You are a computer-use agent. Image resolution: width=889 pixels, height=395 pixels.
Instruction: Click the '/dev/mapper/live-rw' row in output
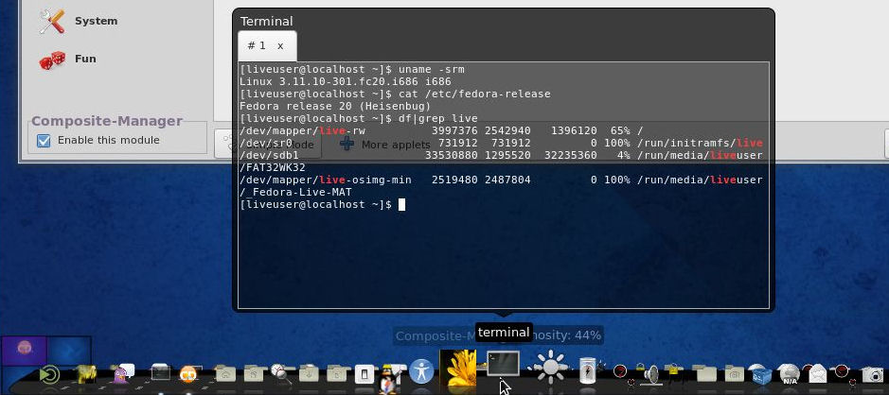pos(442,130)
